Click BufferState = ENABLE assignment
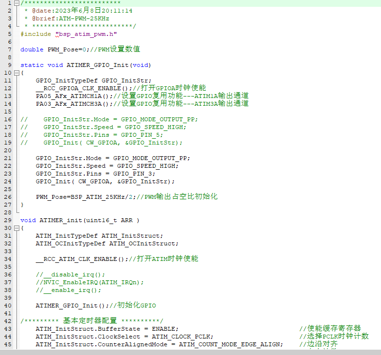Image resolution: width=381 pixels, height=355 pixels. pyautogui.click(x=107, y=329)
